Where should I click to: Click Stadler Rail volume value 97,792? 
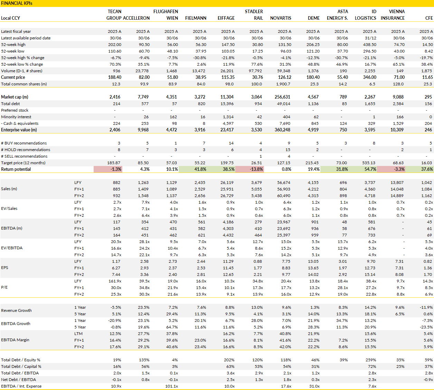pos(255,71)
